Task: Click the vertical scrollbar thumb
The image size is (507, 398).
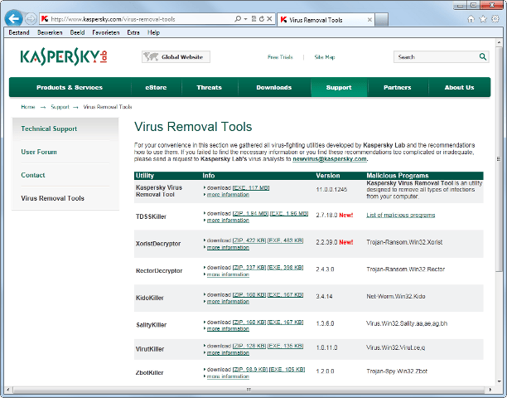Action: [499, 159]
